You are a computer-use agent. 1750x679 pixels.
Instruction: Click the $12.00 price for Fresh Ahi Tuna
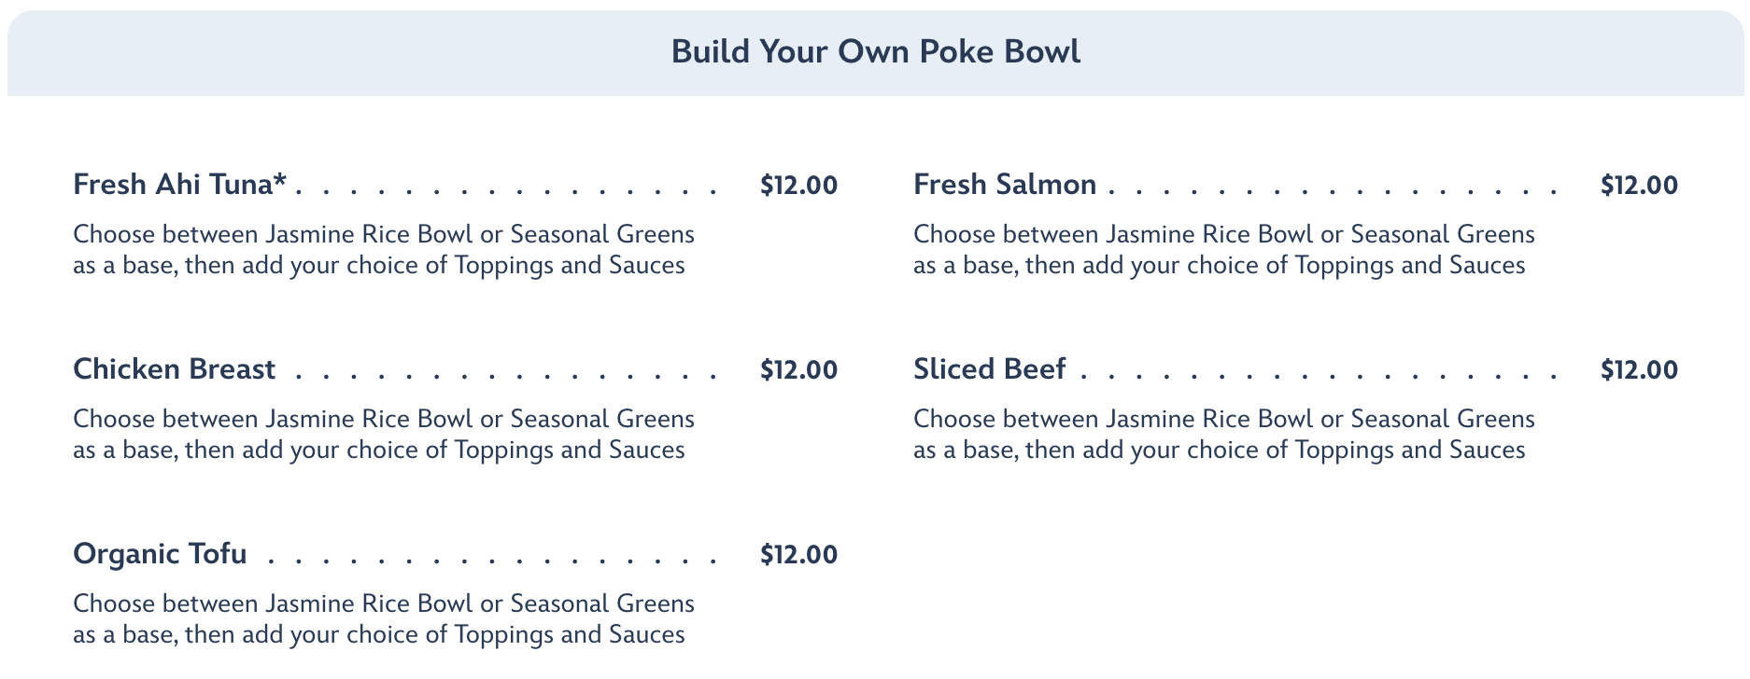click(x=798, y=185)
